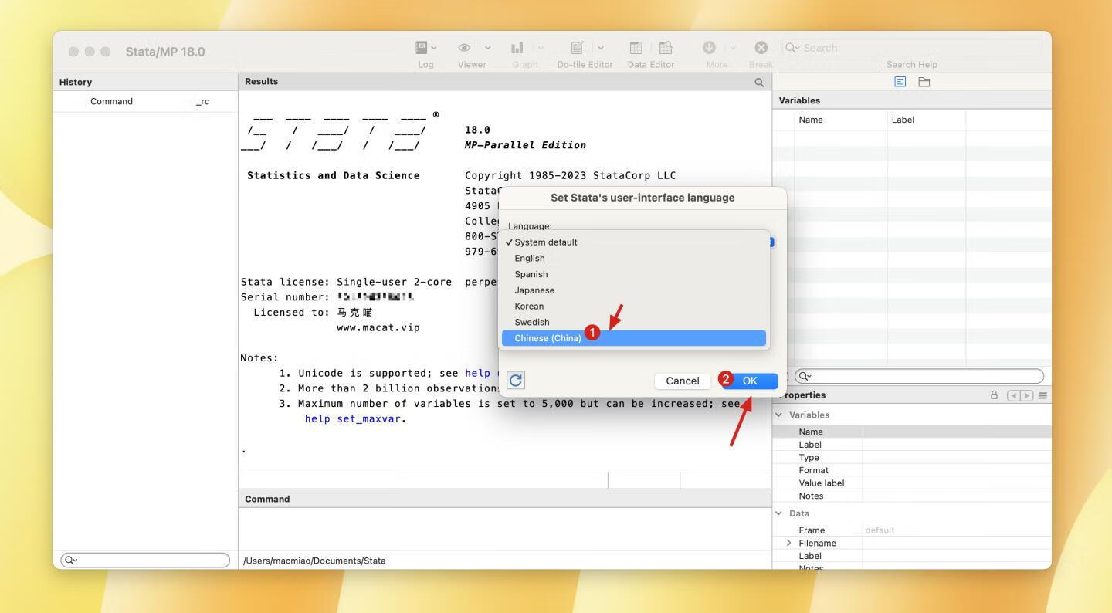This screenshot has height=613, width=1112.
Task: Select Chinese (China) language option
Action: coord(634,338)
